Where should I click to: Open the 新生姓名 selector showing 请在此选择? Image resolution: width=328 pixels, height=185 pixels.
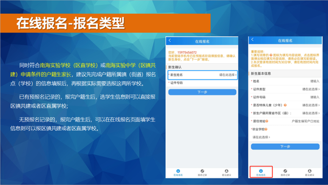click(202, 75)
